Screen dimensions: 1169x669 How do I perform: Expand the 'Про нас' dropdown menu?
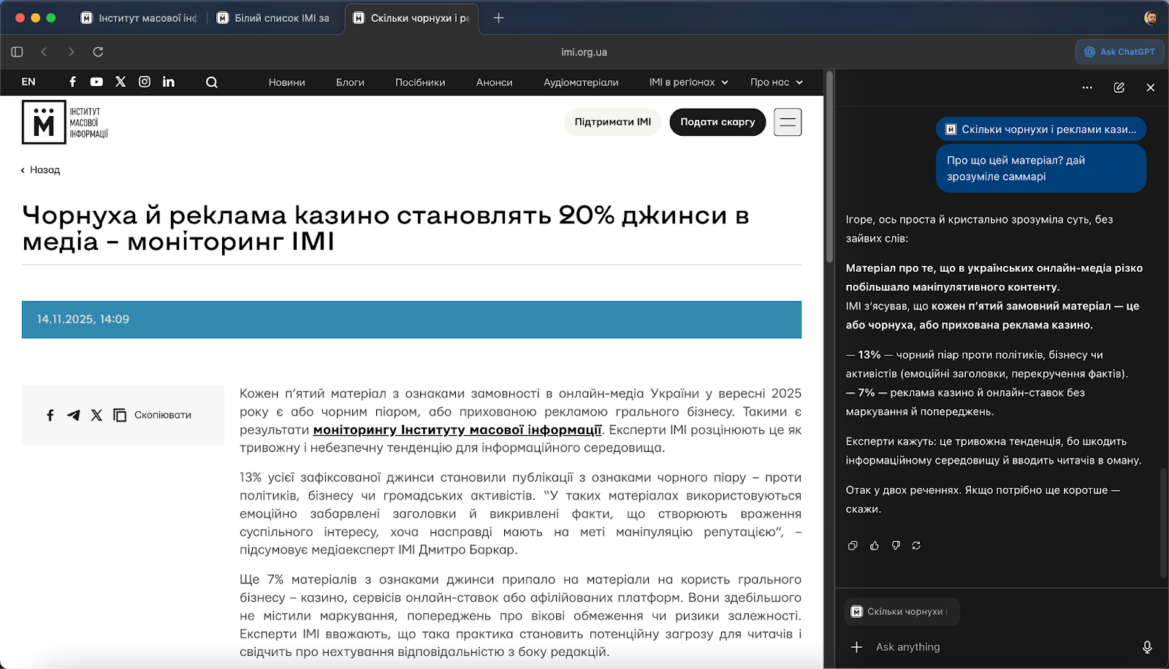pyautogui.click(x=776, y=83)
